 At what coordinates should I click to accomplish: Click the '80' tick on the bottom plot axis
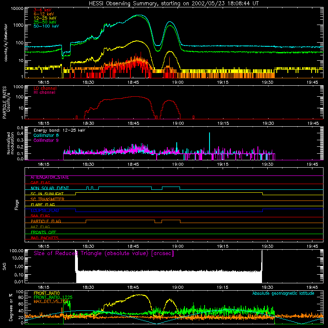click(21, 297)
